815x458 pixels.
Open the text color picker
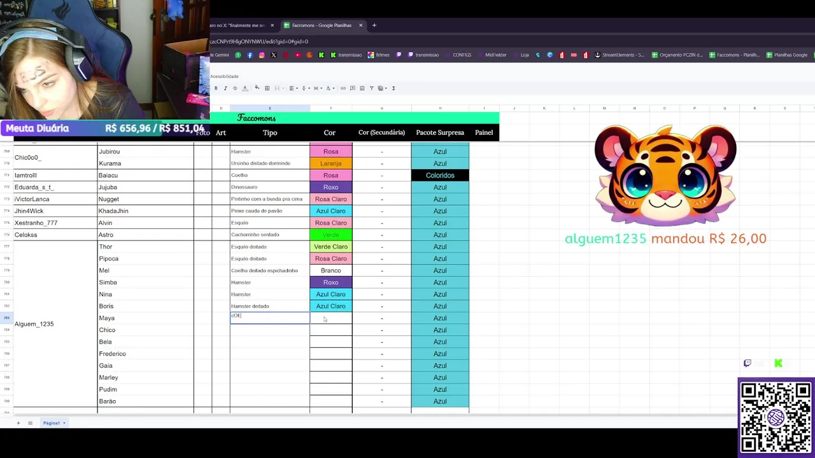pos(245,88)
